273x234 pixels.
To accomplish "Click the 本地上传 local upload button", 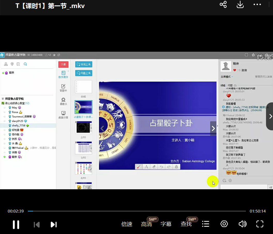I will coord(84,64).
